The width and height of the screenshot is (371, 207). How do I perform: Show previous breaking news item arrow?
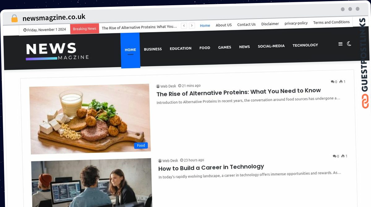184,26
